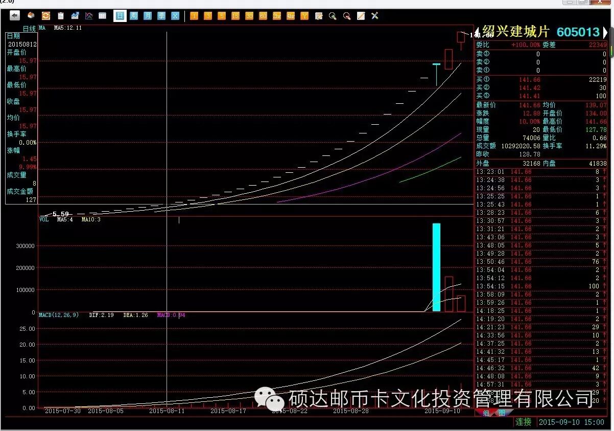Click the 卖① ask row

tap(541, 70)
